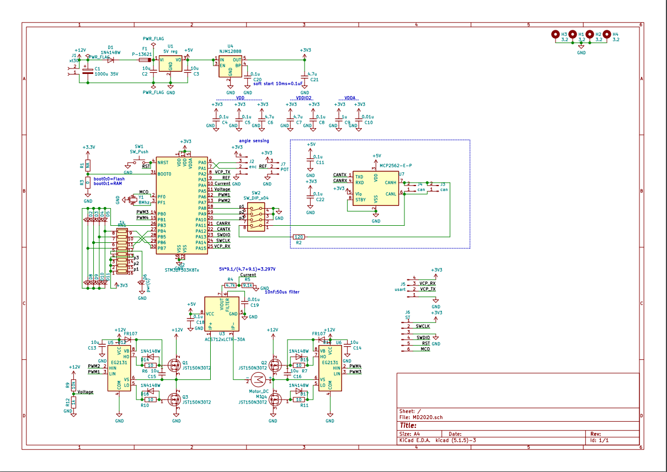667x472 pixels.
Task: Select the EG2131 gate driver U5
Action: click(119, 367)
